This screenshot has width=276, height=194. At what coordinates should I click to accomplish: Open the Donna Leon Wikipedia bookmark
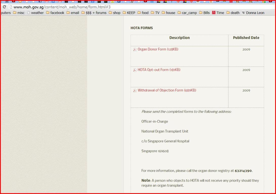click(253, 13)
